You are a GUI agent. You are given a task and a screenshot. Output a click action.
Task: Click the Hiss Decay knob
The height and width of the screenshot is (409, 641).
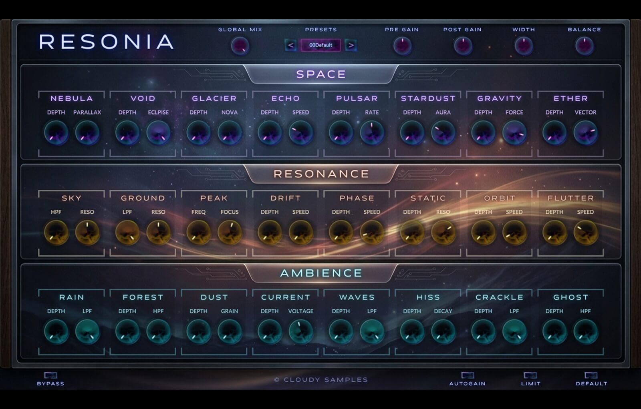click(x=443, y=332)
